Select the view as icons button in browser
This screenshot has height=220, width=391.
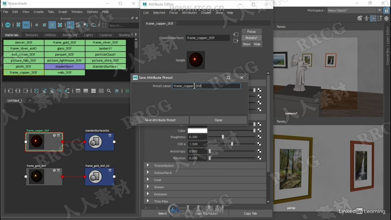(x=18, y=25)
